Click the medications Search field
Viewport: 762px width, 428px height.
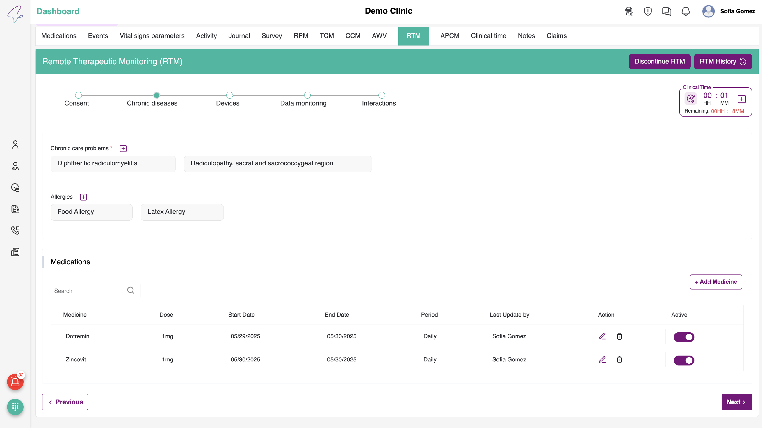pyautogui.click(x=89, y=291)
